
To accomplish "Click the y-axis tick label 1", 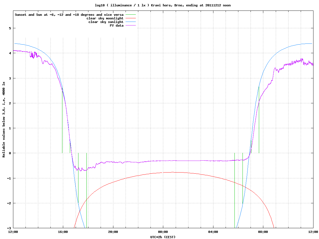I will 10,128.
